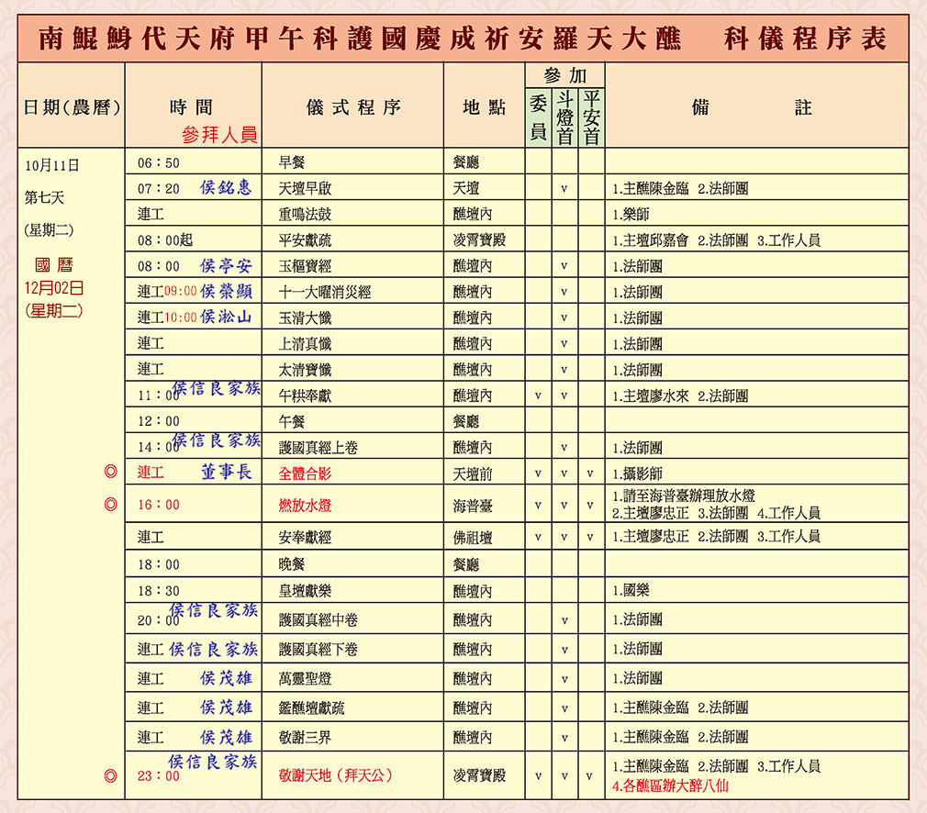Click the note 1.主壇廖水來 2.法師團

tap(680, 395)
